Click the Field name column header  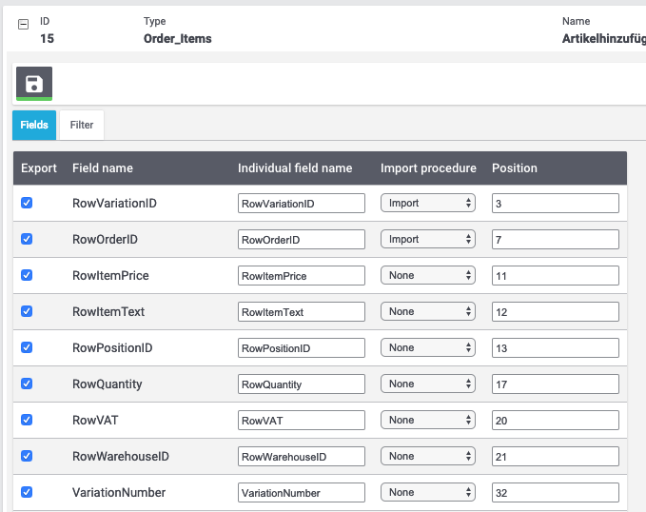tap(103, 167)
